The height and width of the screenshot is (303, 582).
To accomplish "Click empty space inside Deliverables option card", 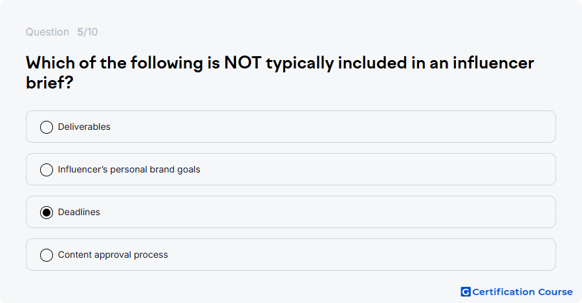I will pos(334,127).
